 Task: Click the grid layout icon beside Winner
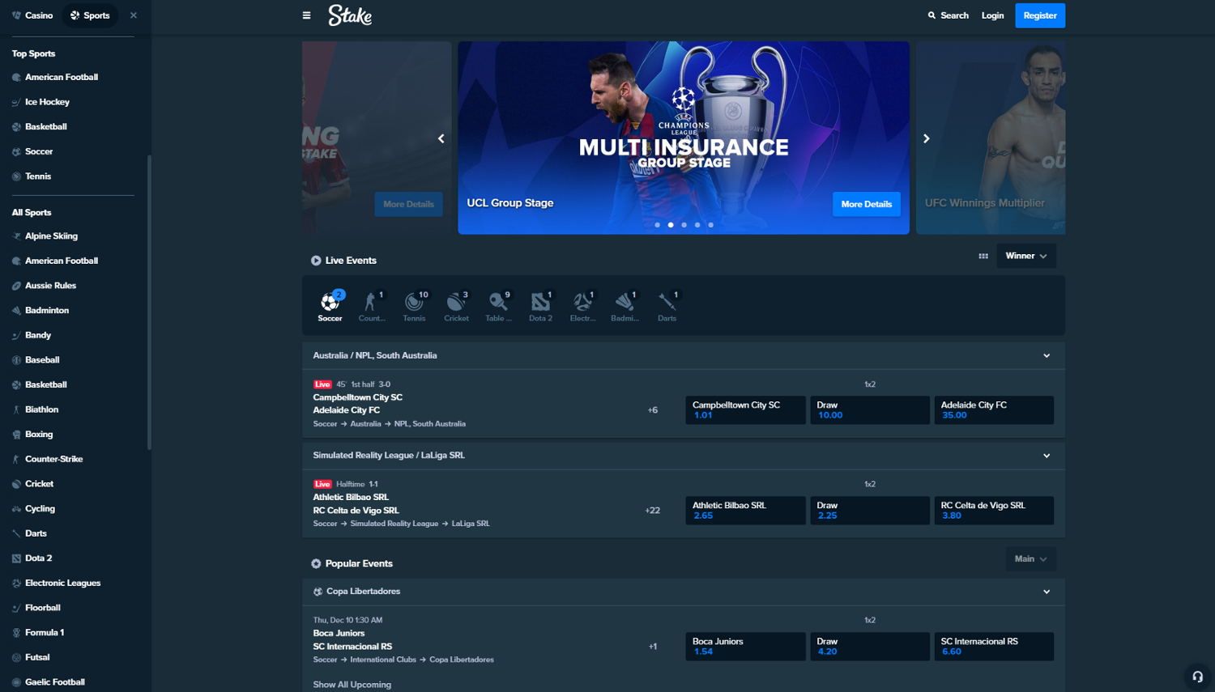tap(983, 256)
